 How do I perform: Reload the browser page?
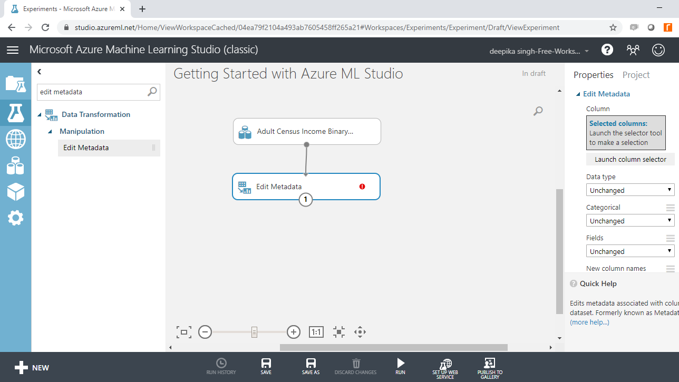pos(46,27)
